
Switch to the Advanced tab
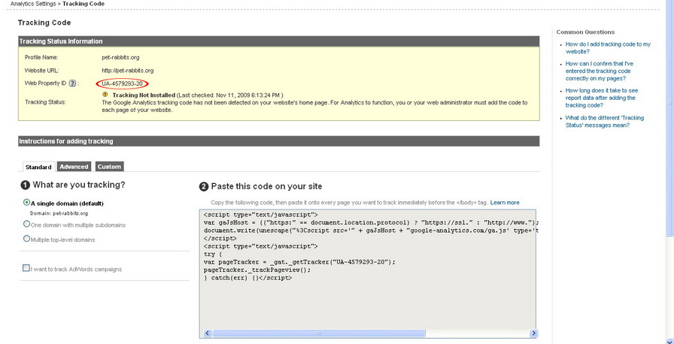74,167
